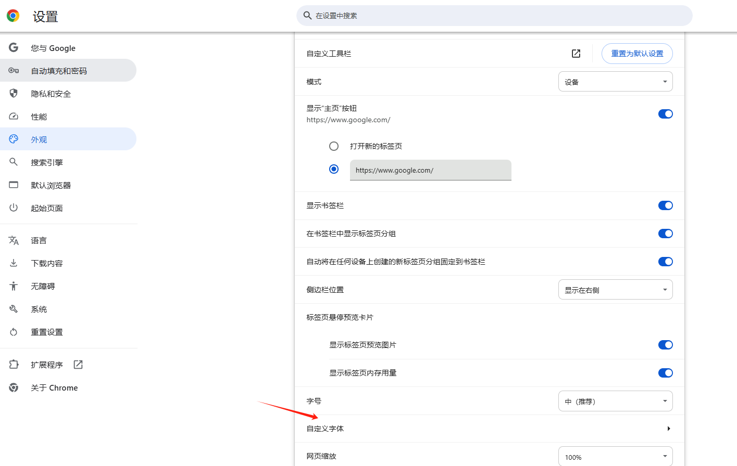The image size is (737, 466).
Task: Open 性能 settings section
Action: pos(68,116)
